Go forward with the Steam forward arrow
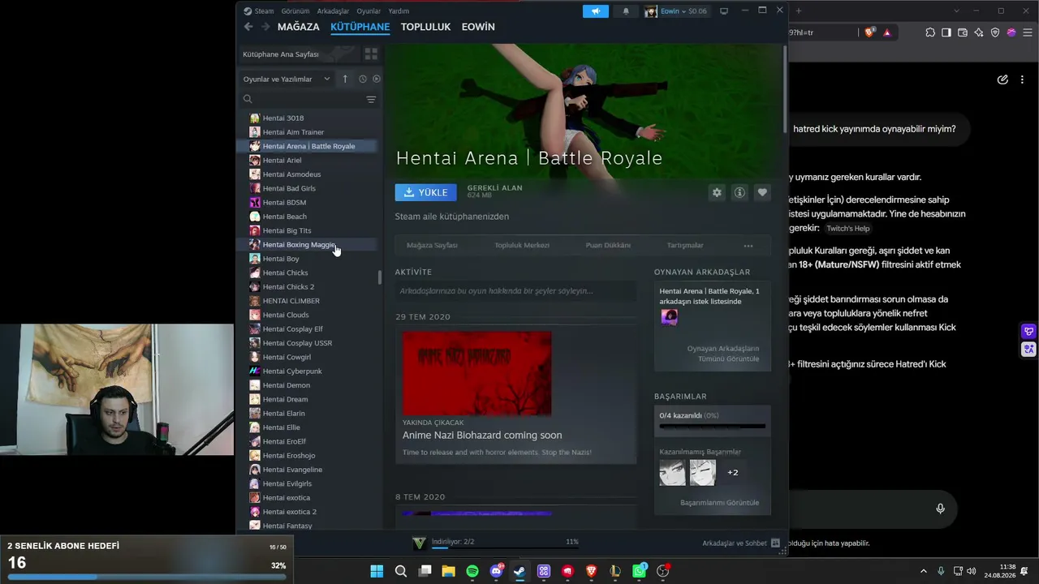The width and height of the screenshot is (1039, 584). click(265, 27)
